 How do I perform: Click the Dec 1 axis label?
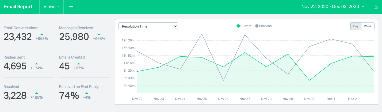coord(331,99)
